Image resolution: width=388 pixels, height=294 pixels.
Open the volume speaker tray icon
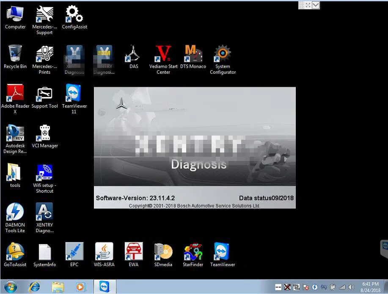tap(351, 287)
